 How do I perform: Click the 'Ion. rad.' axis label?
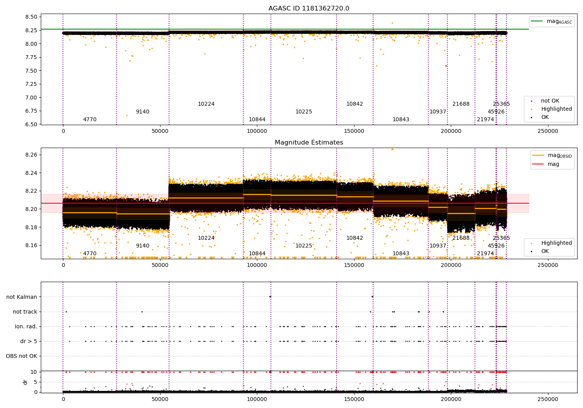(x=26, y=326)
